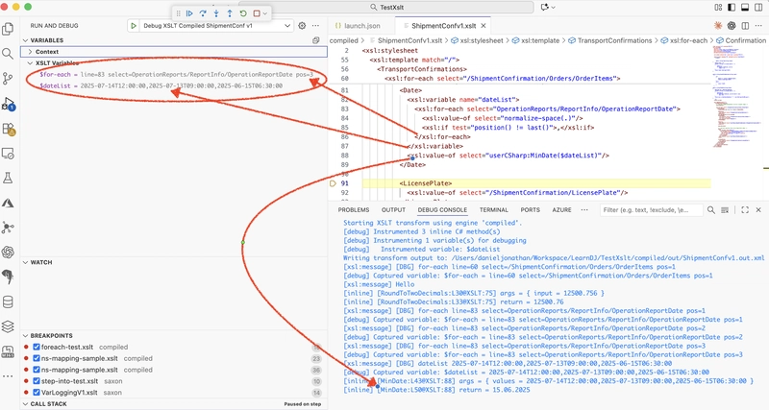Open launch.json via the gear icon
This screenshot has width=769, height=410.
[x=302, y=26]
